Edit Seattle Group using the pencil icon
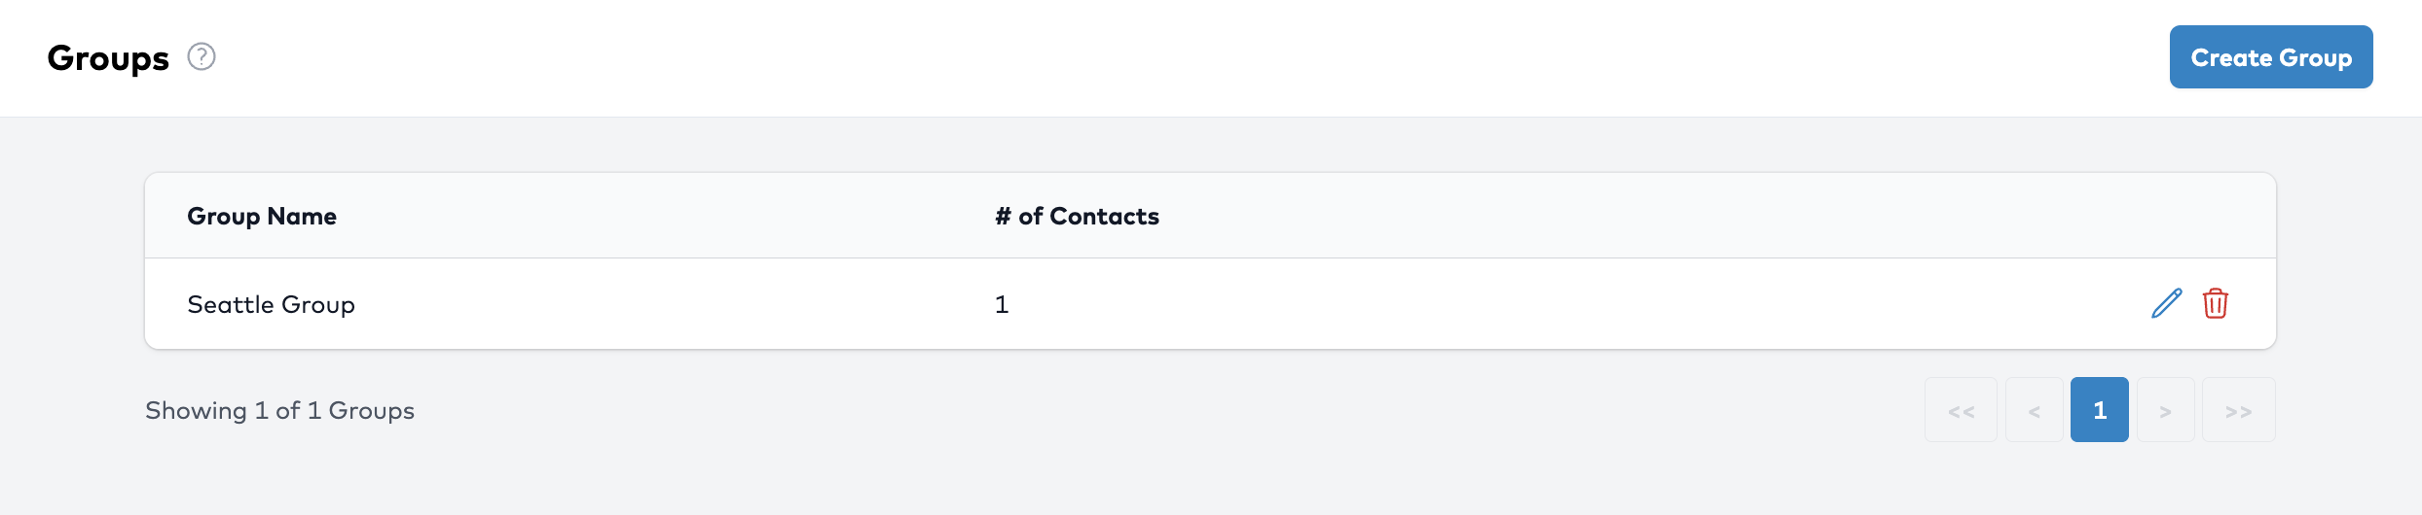The image size is (2422, 515). tap(2166, 303)
